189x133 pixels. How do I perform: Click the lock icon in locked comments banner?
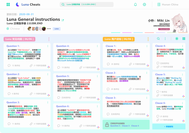click(x=107, y=125)
